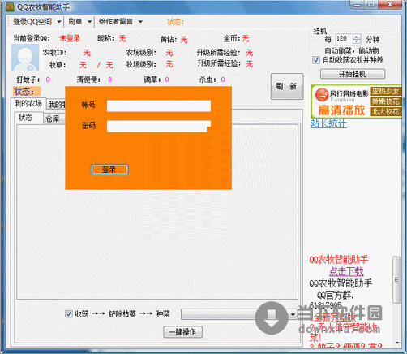
Task: Toggle the 收获 checkbox
Action: (69, 314)
